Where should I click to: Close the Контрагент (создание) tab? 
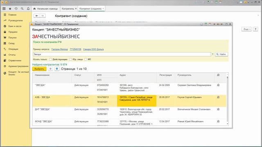pos(103,9)
